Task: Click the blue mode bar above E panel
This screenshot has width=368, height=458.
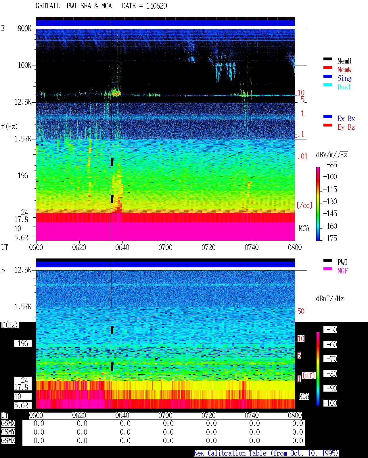Action: click(166, 23)
